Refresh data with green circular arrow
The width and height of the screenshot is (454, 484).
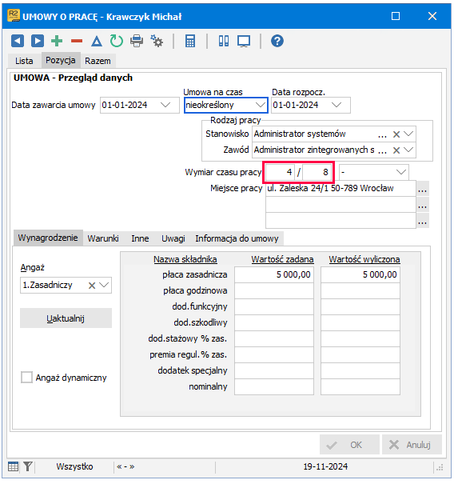tap(116, 41)
